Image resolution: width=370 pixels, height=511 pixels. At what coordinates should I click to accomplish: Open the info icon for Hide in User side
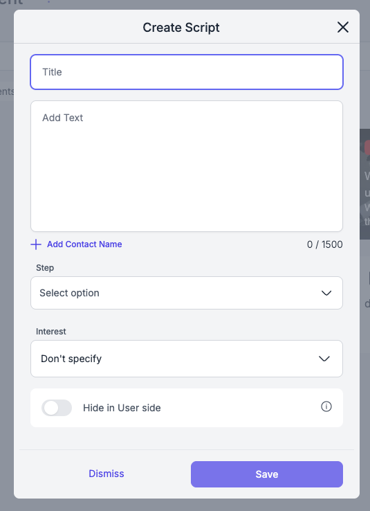pos(326,406)
